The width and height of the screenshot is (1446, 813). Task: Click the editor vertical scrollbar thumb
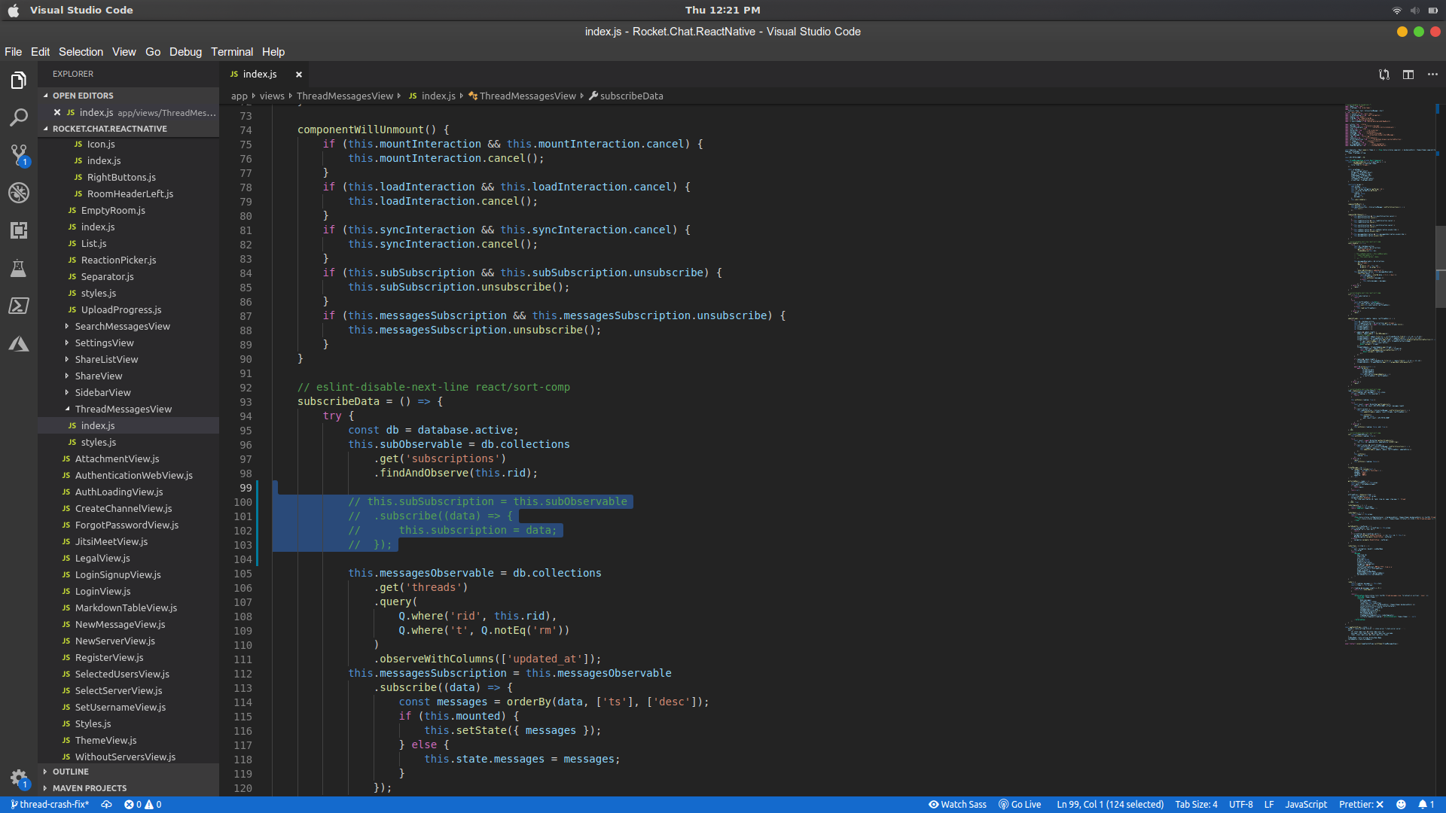point(1440,266)
